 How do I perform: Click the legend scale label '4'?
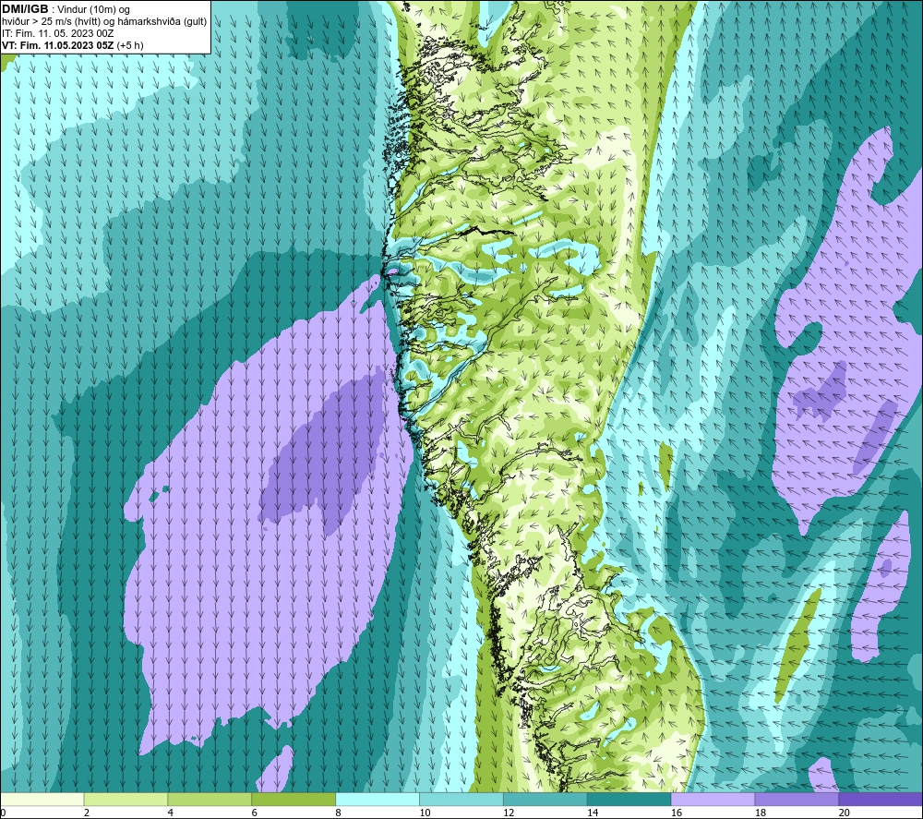pos(170,813)
